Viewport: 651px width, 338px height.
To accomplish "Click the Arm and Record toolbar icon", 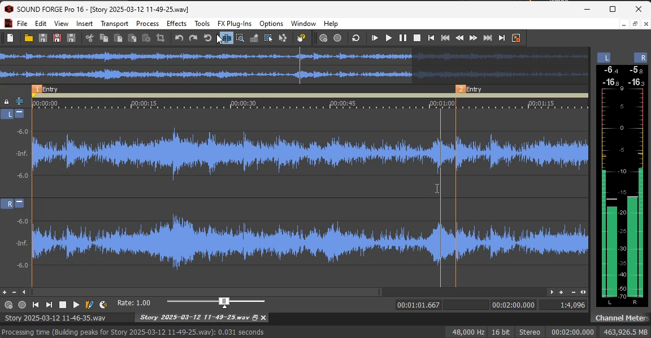I will pyautogui.click(x=323, y=38).
